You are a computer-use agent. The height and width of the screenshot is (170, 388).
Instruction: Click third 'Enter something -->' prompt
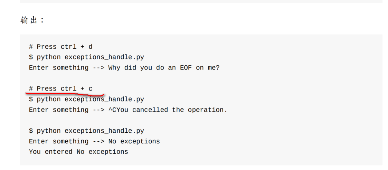pyautogui.click(x=67, y=141)
